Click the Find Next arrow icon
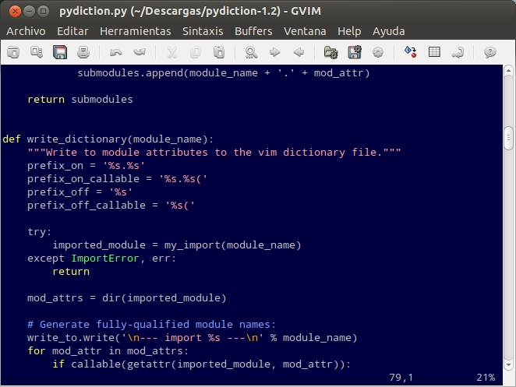Viewport: 516px width, 387px height. 275,52
